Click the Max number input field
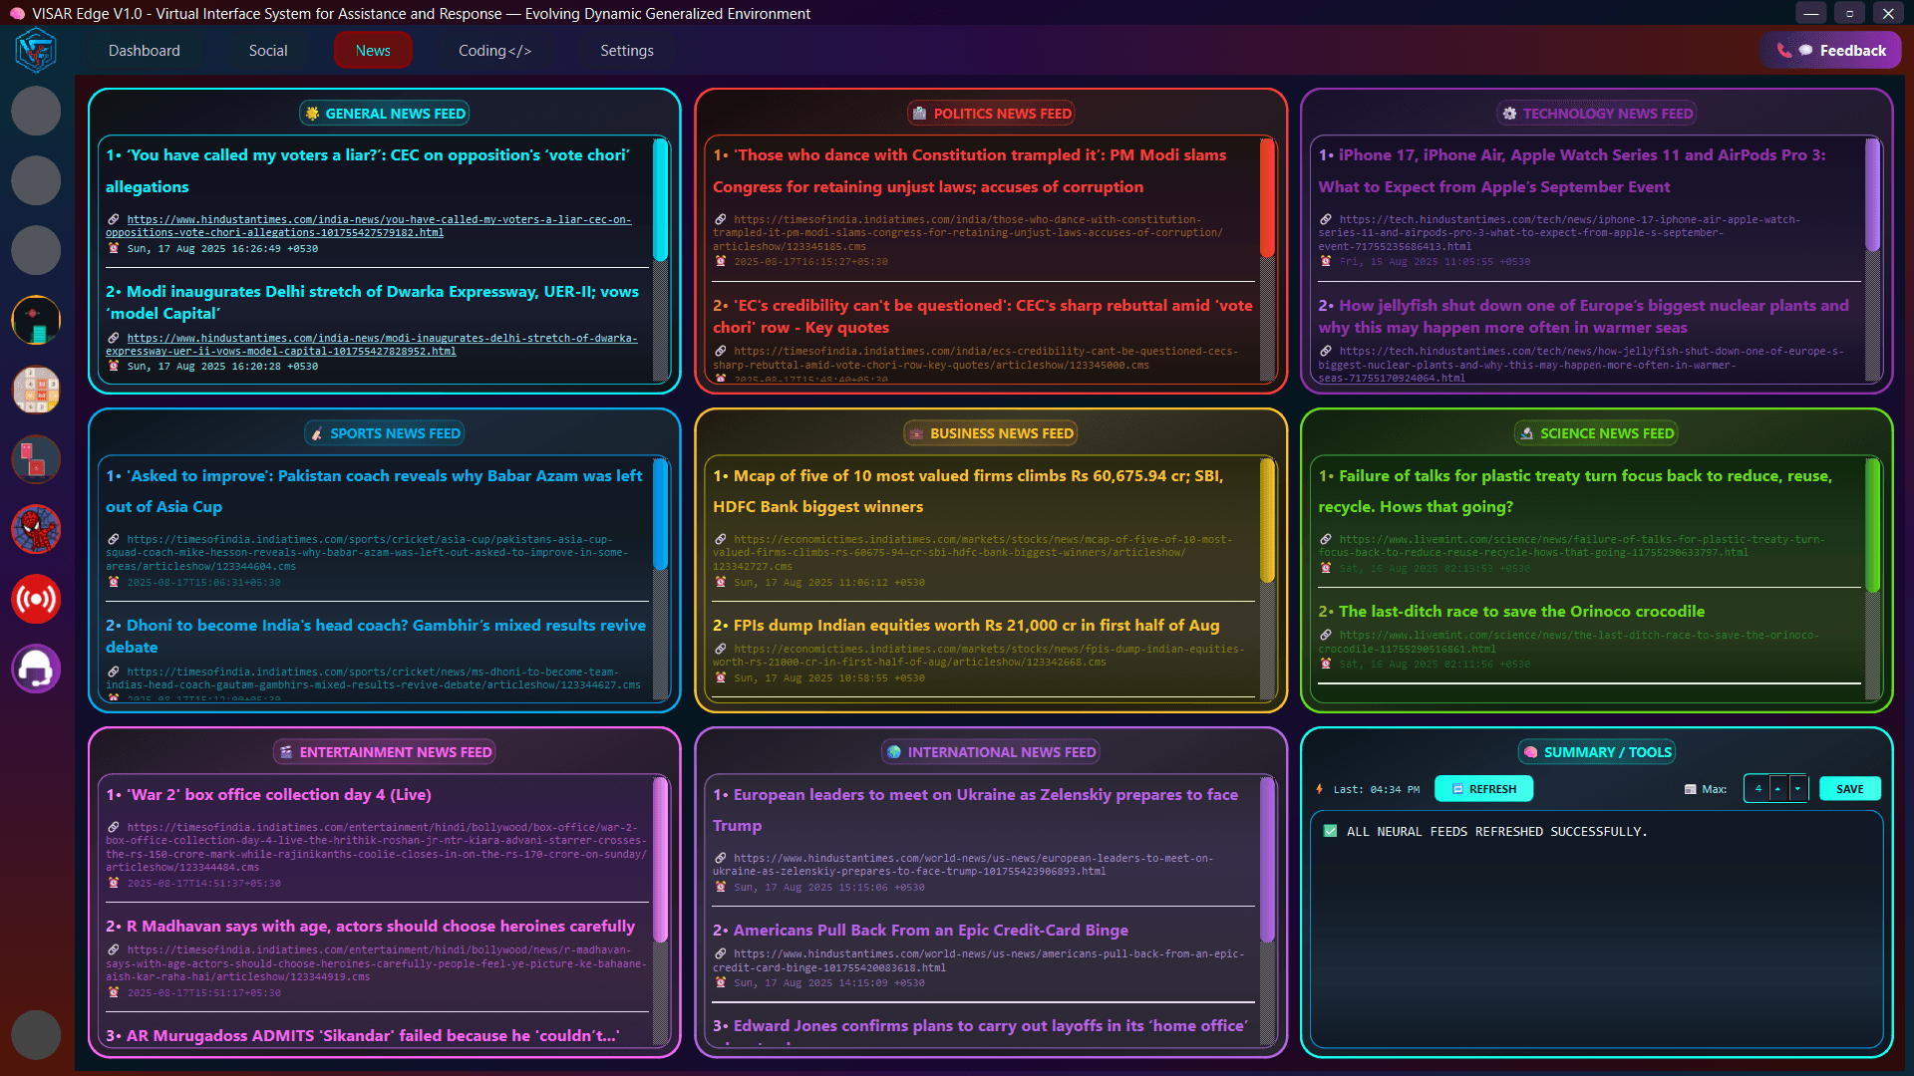Viewport: 1914px width, 1076px height. 1757,789
